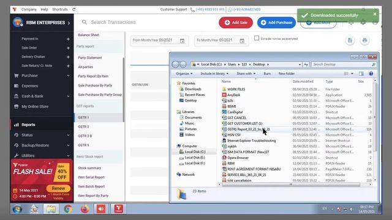Image resolution: width=392 pixels, height=220 pixels.
Task: Select RENT AGREEMENT FORMAT NISABU file
Action: 254,169
